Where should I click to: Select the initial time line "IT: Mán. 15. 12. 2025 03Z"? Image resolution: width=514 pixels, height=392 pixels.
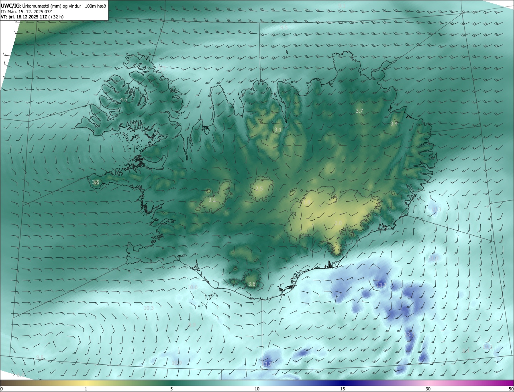[x=27, y=11]
